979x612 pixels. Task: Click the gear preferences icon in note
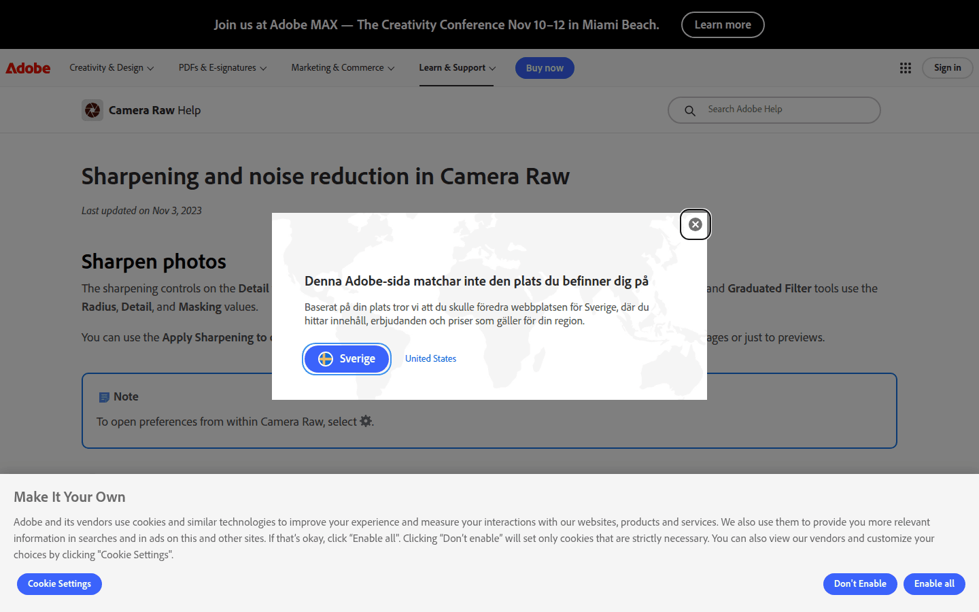[366, 421]
